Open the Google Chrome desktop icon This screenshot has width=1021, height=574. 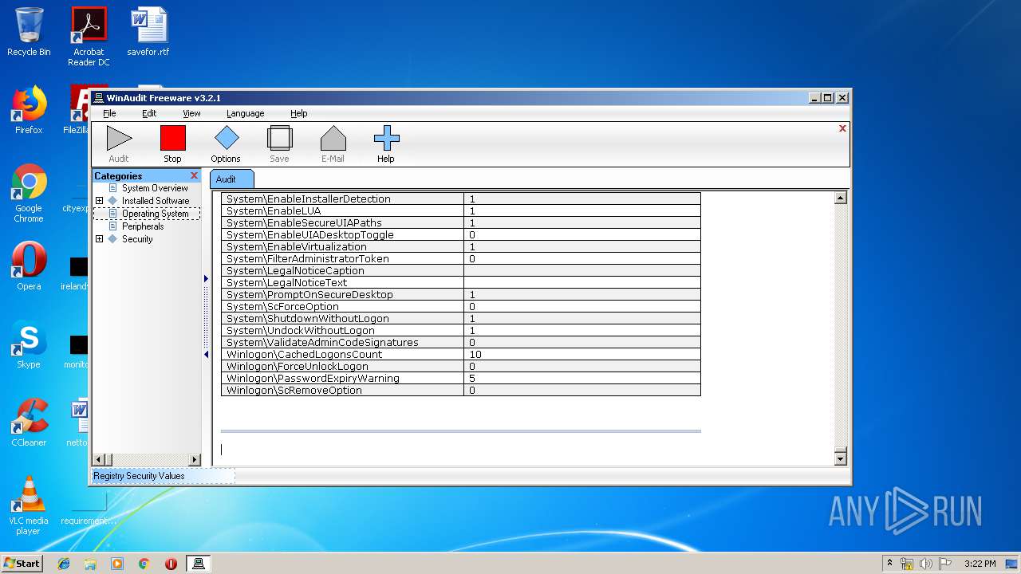[29, 194]
